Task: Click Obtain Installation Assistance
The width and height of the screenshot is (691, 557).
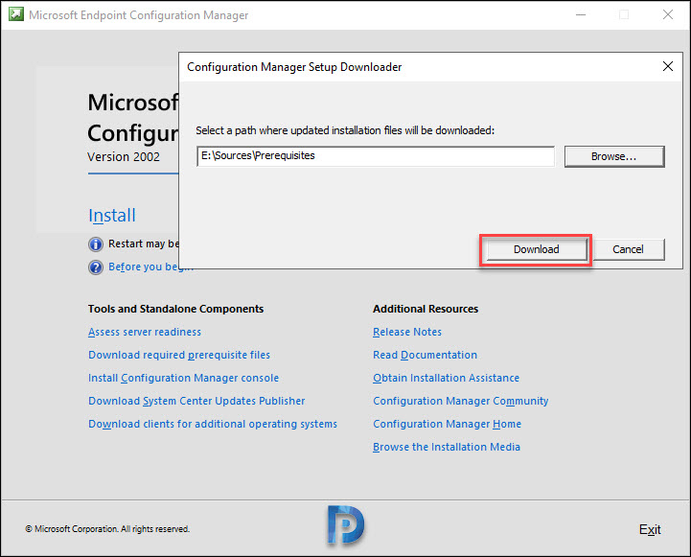Action: tap(446, 378)
